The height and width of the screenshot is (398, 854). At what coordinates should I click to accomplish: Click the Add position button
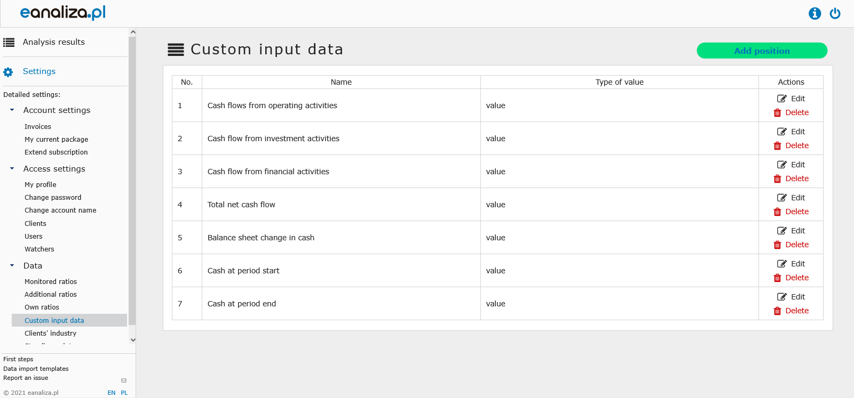tap(762, 51)
